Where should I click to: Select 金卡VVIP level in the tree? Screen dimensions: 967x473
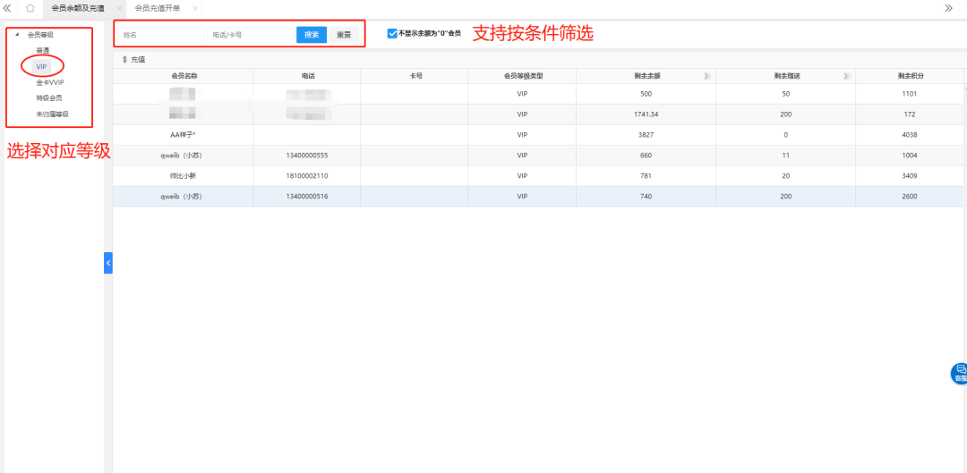50,82
